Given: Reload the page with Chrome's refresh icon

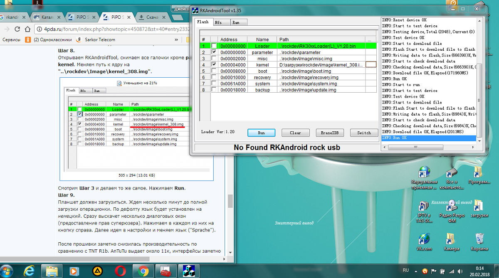Looking at the screenshot, I should (x=17, y=29).
